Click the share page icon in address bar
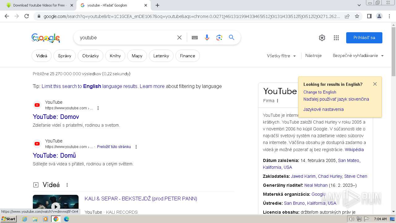Image resolution: width=396 pixels, height=223 pixels. 347,16
